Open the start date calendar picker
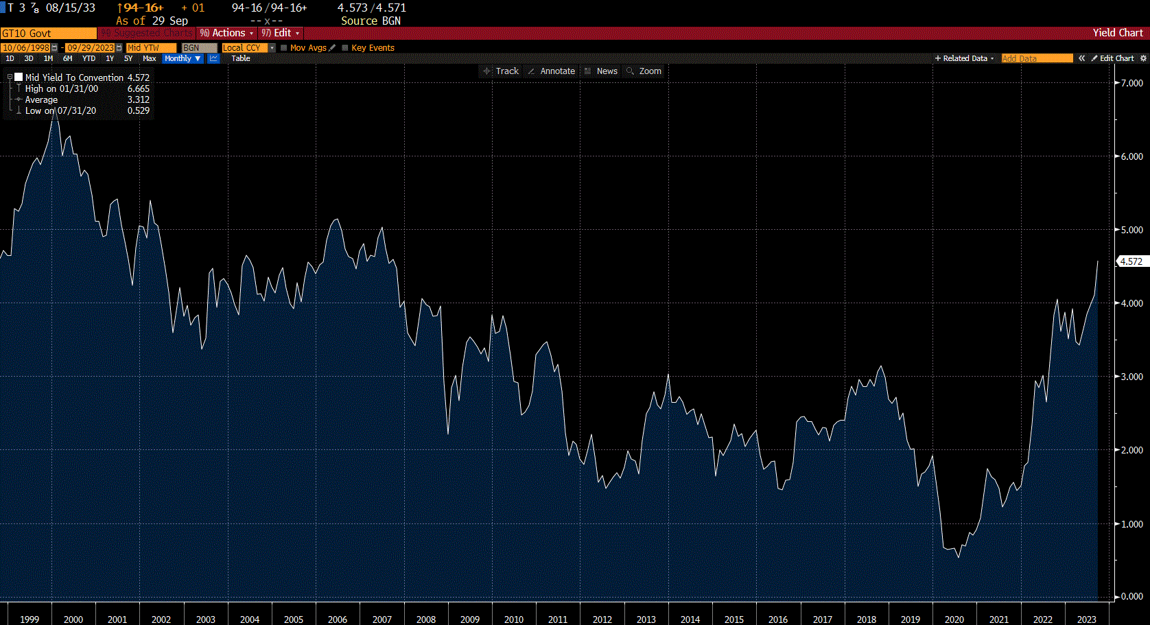The image size is (1150, 625). coord(55,48)
